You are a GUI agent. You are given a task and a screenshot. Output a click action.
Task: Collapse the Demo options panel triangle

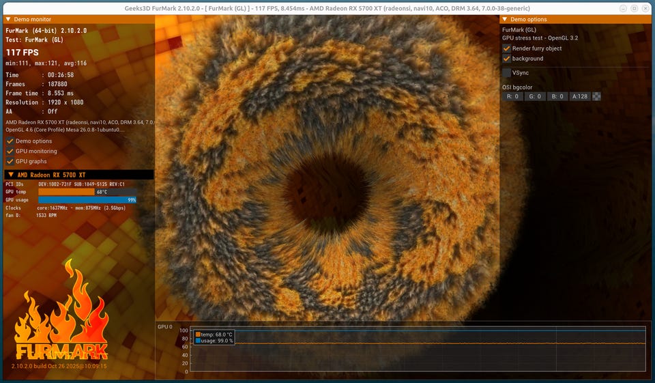click(x=505, y=19)
